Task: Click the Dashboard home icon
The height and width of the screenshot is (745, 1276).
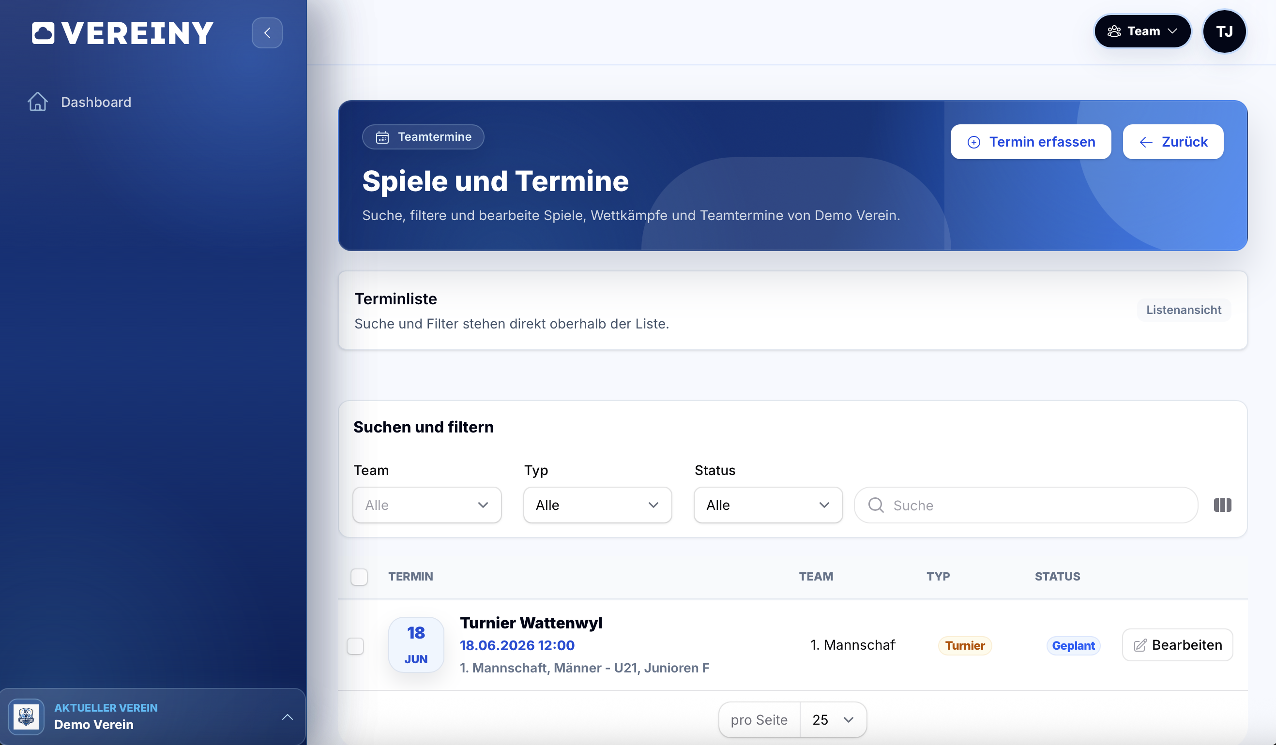Action: click(x=37, y=101)
